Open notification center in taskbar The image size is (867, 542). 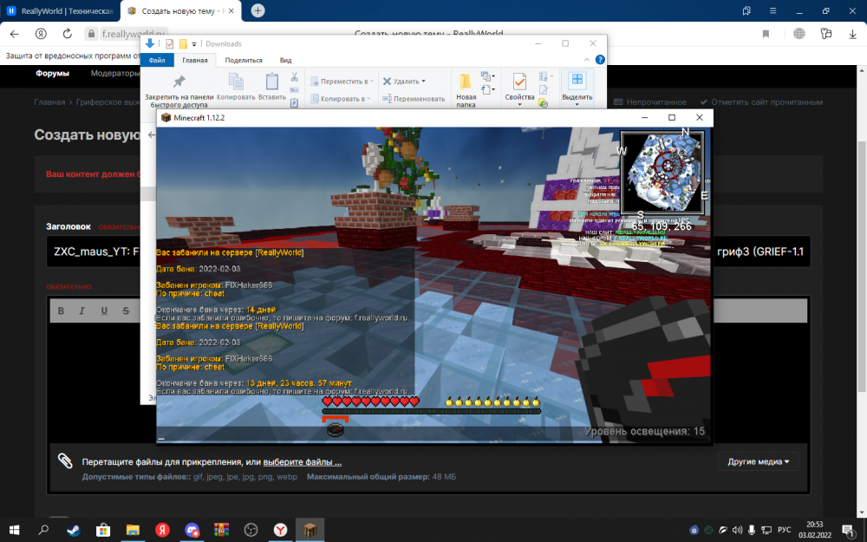click(850, 530)
